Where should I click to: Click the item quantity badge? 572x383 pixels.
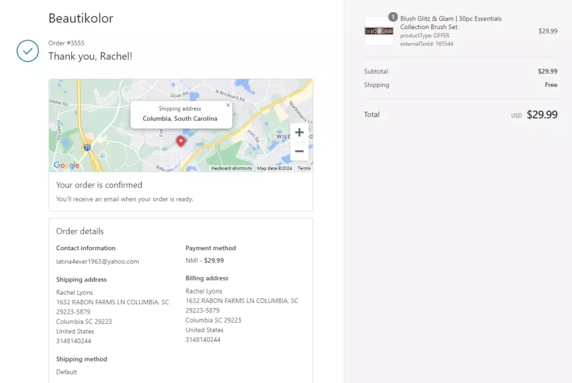[393, 17]
